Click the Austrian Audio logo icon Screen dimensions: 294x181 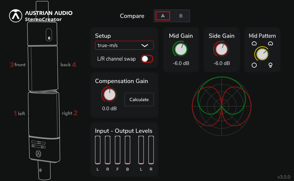pos(16,16)
